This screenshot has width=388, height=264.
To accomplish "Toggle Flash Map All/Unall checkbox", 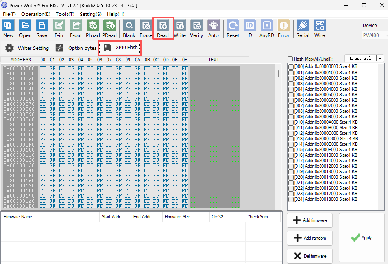I will pos(290,59).
